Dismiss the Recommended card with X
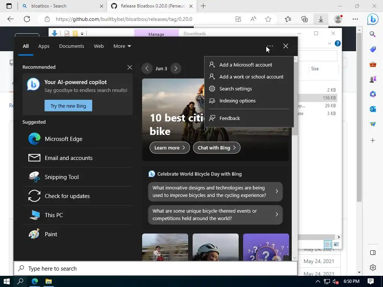The image size is (383, 287). 130,67
